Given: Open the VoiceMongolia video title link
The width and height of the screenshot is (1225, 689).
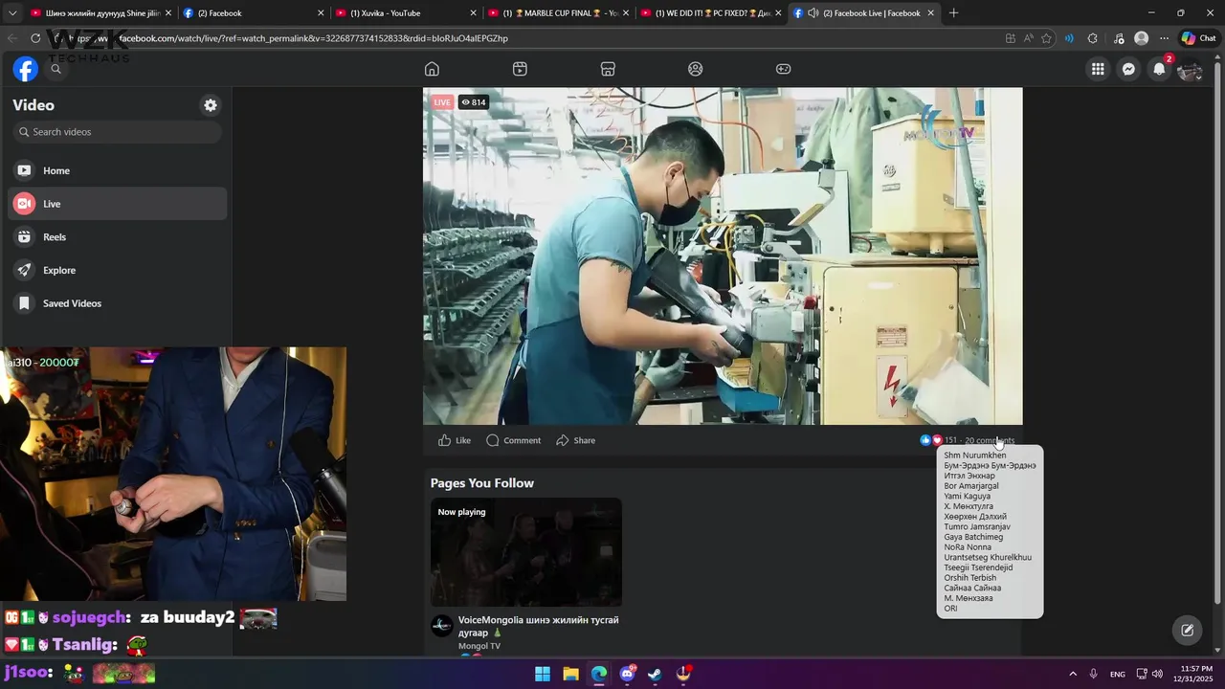Looking at the screenshot, I should [x=538, y=626].
